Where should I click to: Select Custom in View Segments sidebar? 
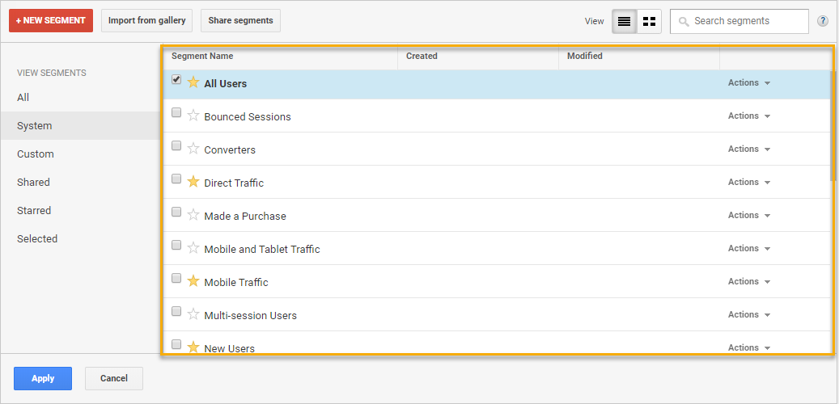[36, 154]
